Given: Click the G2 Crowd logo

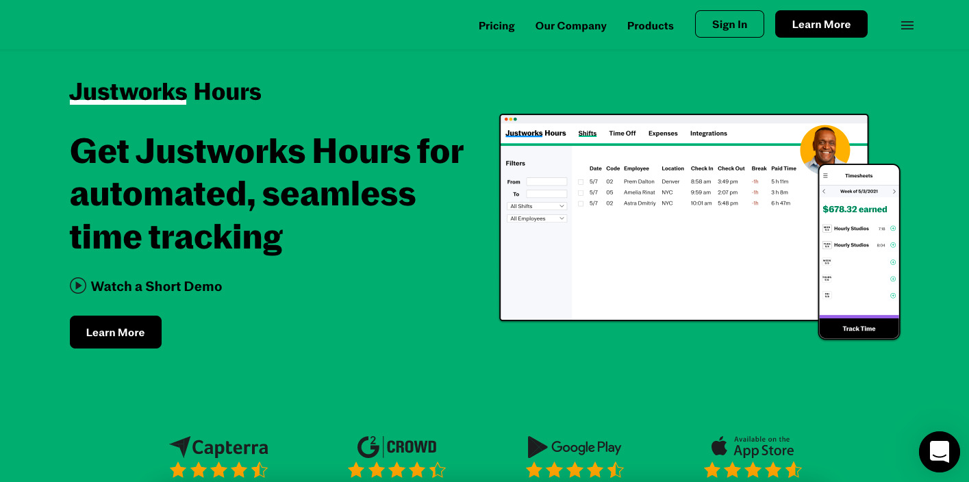Looking at the screenshot, I should coord(397,447).
